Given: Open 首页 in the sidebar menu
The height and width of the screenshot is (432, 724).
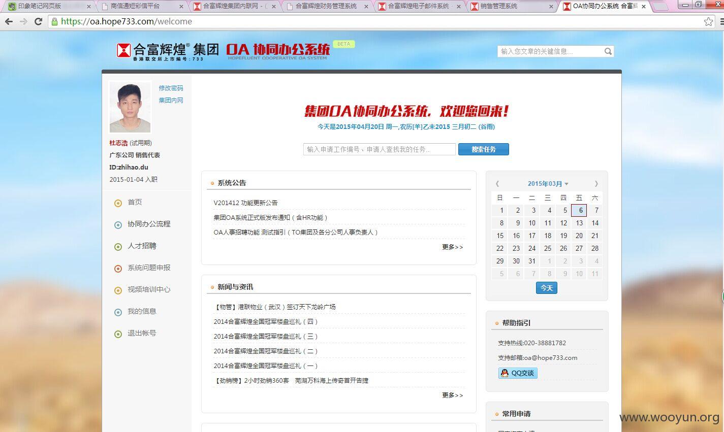Looking at the screenshot, I should click(135, 202).
